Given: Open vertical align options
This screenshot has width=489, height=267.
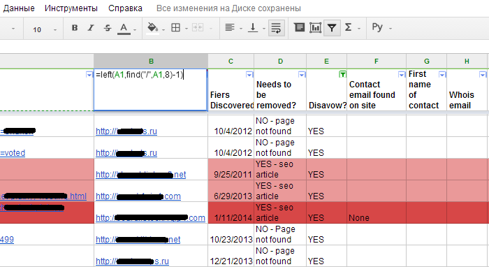Looking at the screenshot, I should 253,28.
